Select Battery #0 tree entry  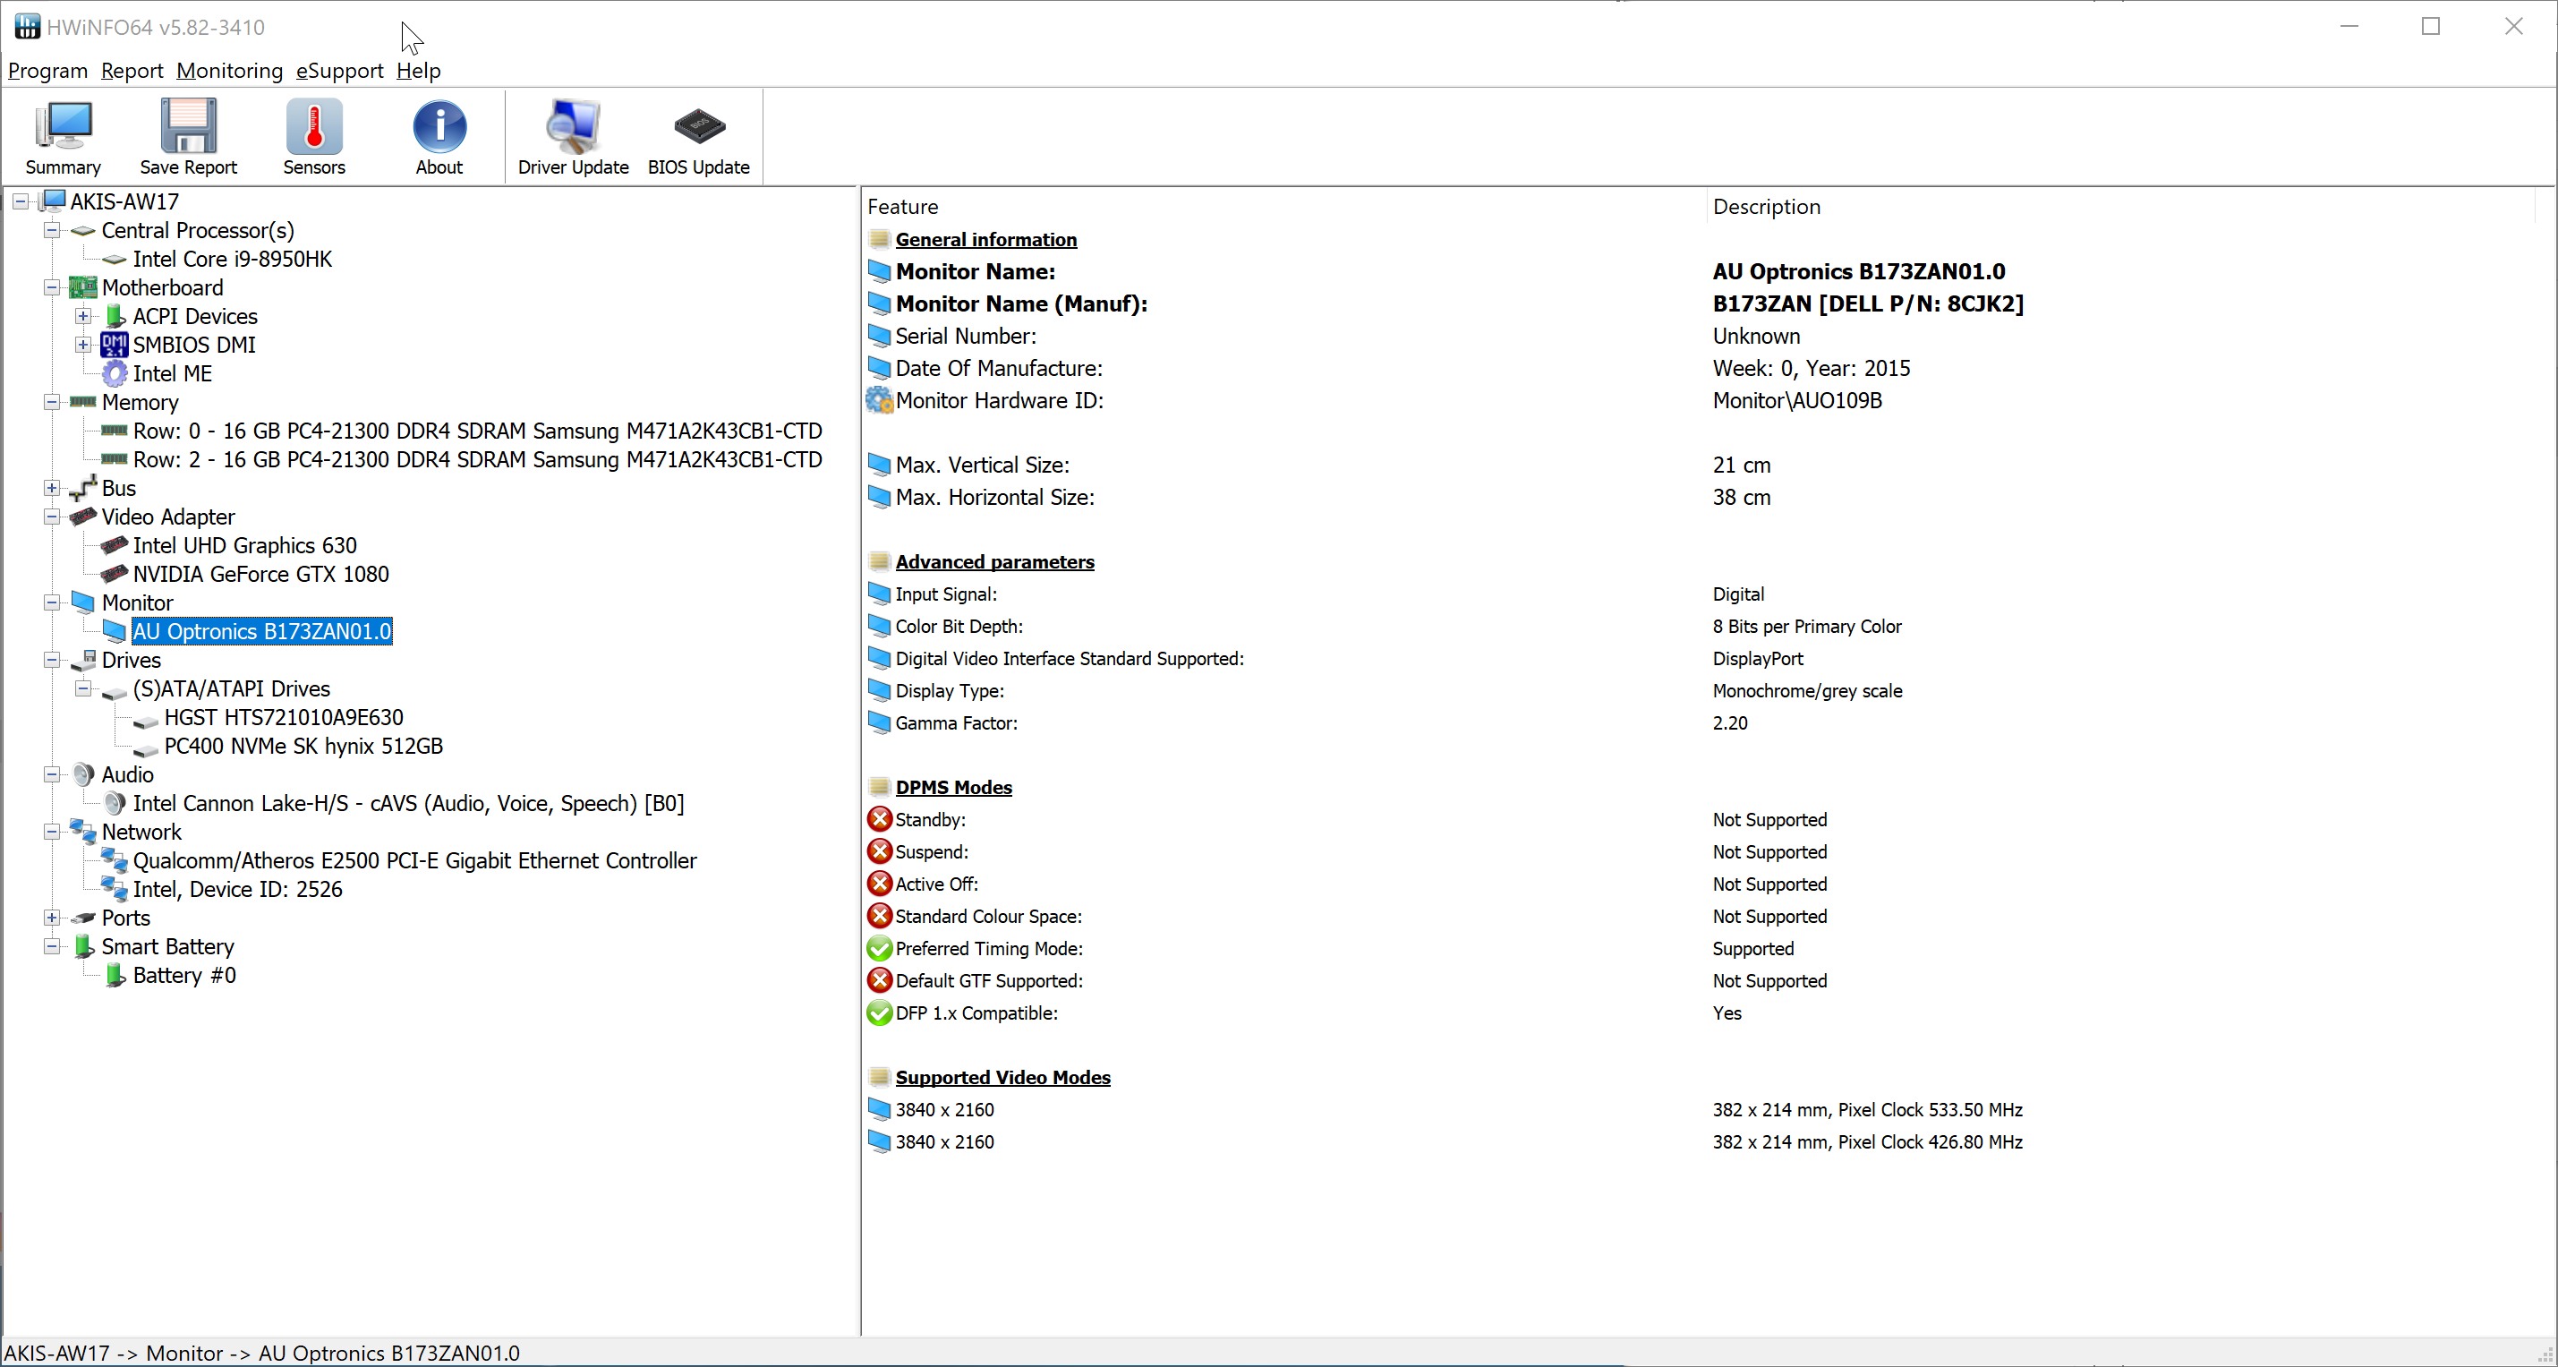point(184,976)
